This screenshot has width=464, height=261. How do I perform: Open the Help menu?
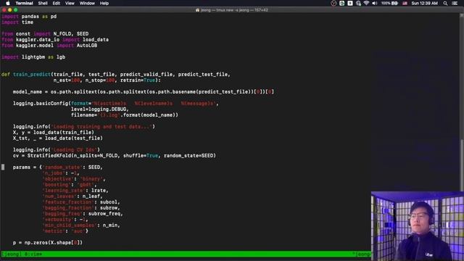pos(104,3)
